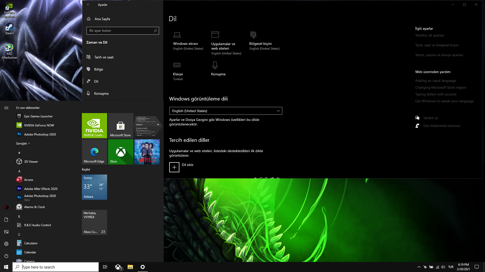Click the Konuşma microphone icon tile
The width and height of the screenshot is (485, 272).
[215, 65]
